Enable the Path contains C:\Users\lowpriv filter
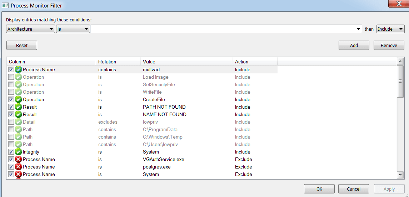The image size is (409, 197). (x=11, y=144)
